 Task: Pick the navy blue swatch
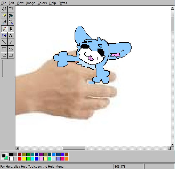37,155
